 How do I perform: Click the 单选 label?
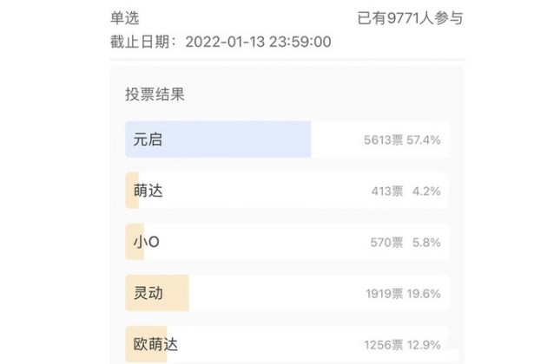[x=124, y=18]
